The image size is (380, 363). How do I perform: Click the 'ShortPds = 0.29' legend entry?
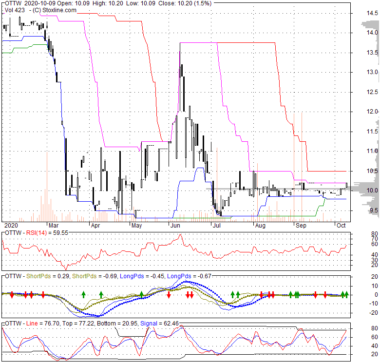[48, 276]
